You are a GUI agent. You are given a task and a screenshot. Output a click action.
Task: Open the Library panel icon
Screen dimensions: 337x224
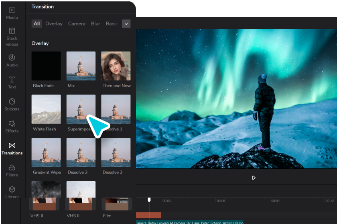click(12, 189)
